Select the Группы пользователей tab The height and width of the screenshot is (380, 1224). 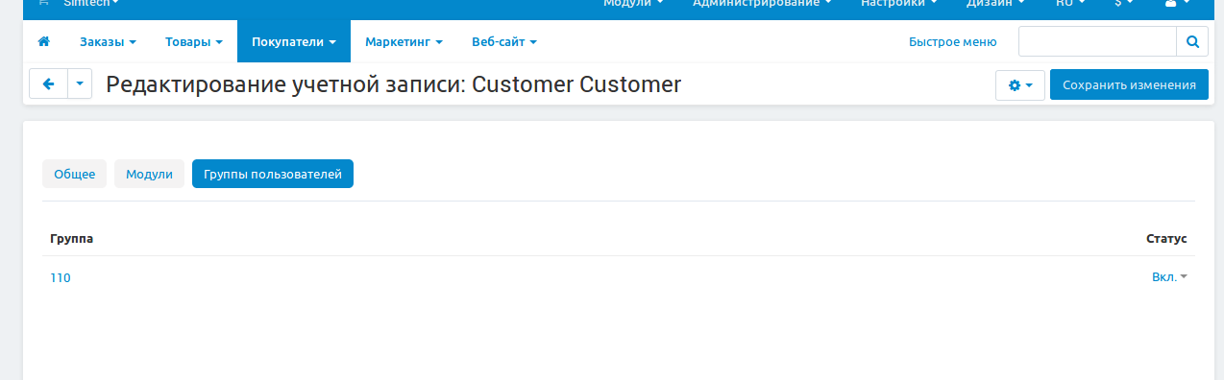click(273, 174)
